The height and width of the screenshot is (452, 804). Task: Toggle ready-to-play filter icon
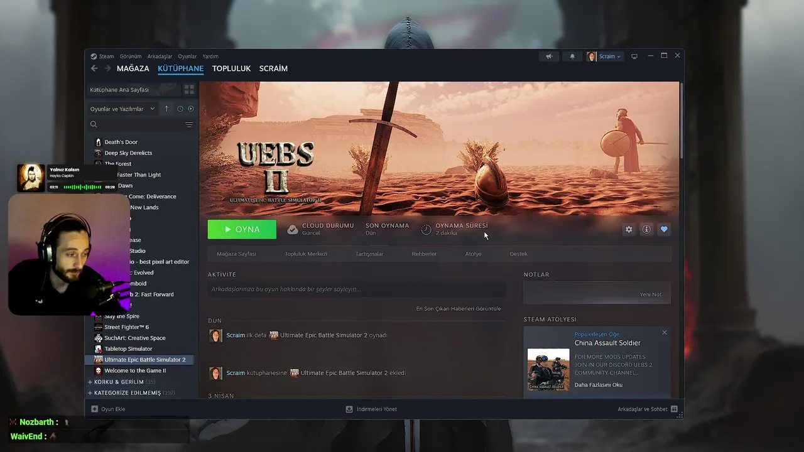pos(191,109)
